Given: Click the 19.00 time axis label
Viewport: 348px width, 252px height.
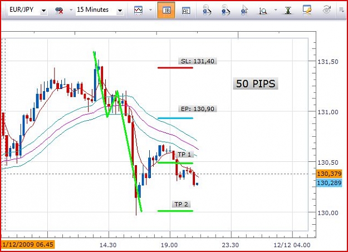Looking at the screenshot, I should click(169, 245).
